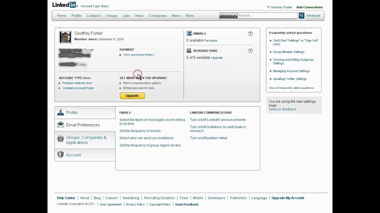The height and width of the screenshot is (213, 380).
Task: Click the search magnifier button
Action: (x=301, y=15)
